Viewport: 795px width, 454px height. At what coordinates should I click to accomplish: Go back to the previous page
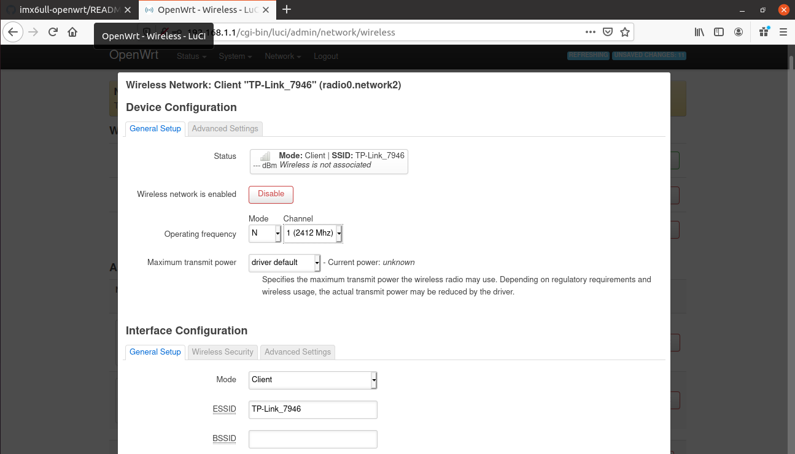click(14, 32)
